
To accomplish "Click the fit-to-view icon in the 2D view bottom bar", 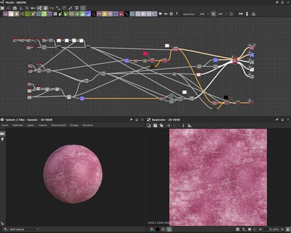I will [x=249, y=229].
